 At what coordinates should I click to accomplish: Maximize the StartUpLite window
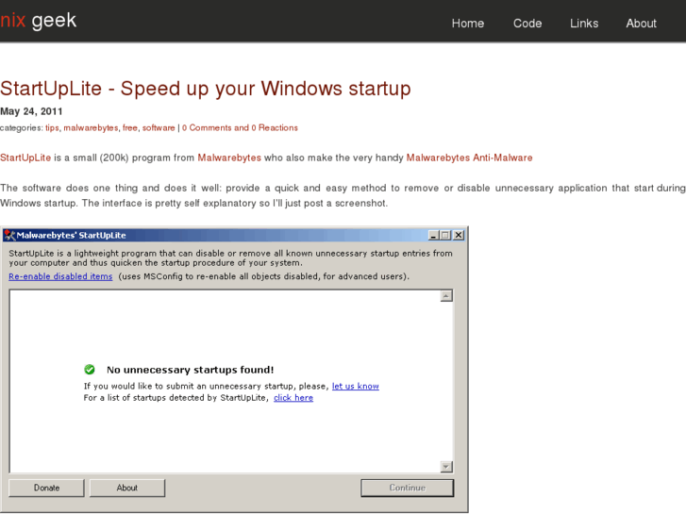[x=445, y=236]
